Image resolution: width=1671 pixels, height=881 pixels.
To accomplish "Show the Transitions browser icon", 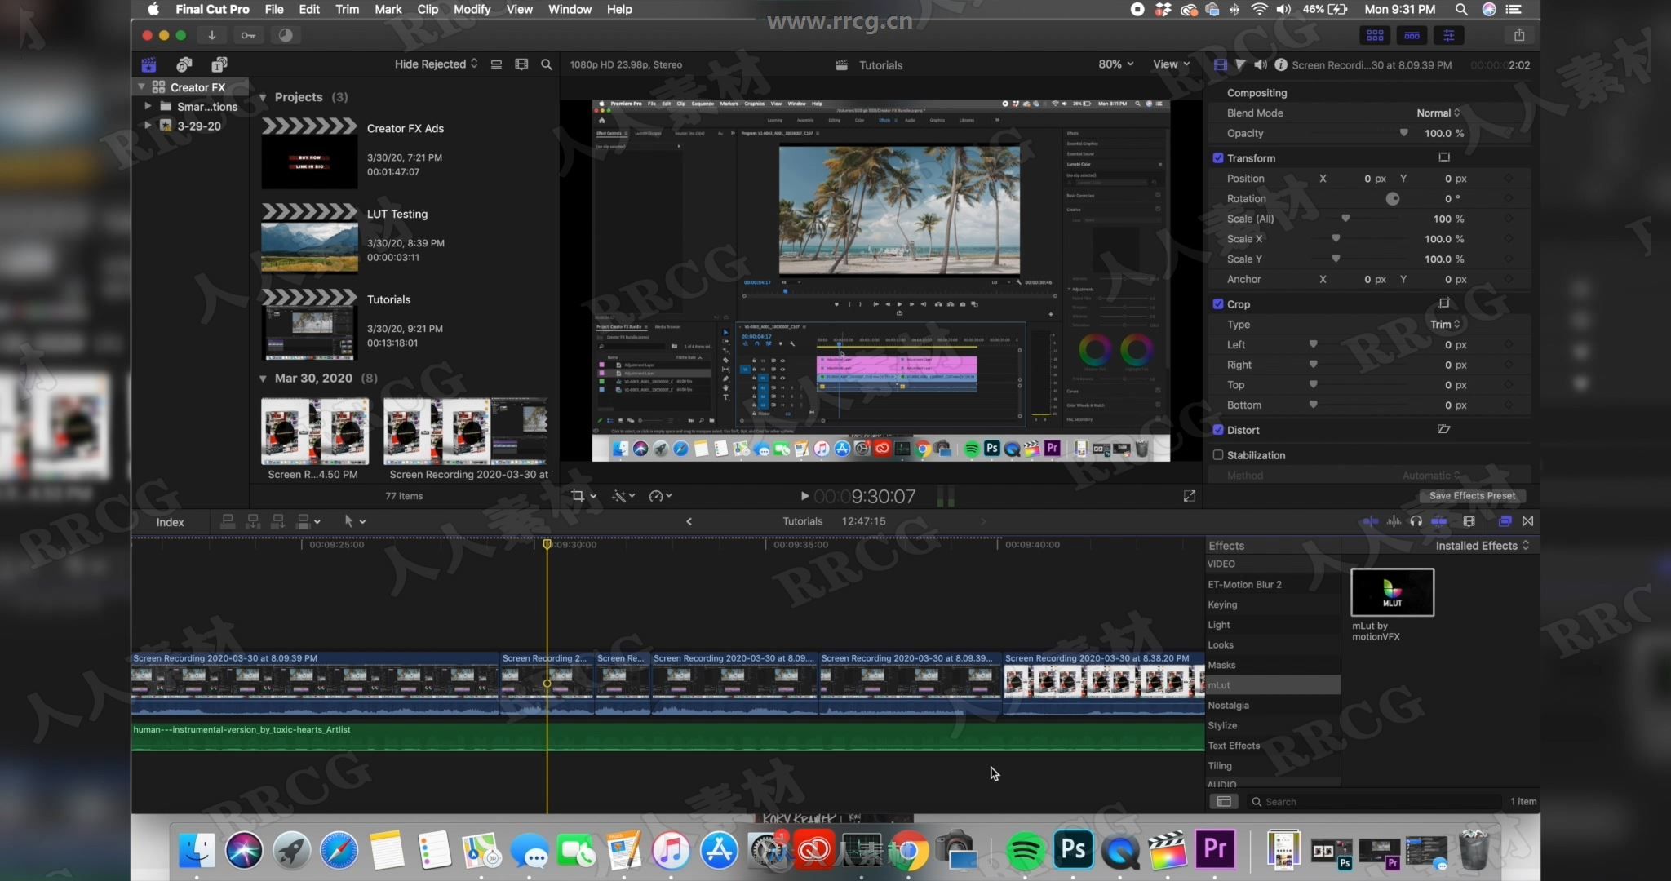I will pyautogui.click(x=1528, y=521).
